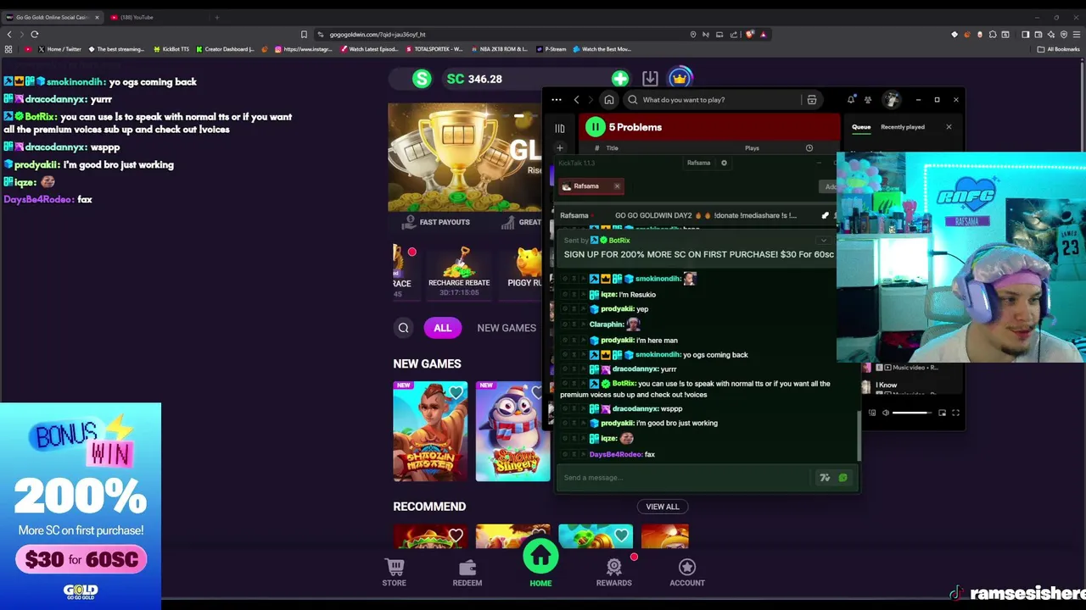
Task: Switch to Spotify Queue tab
Action: tap(861, 127)
